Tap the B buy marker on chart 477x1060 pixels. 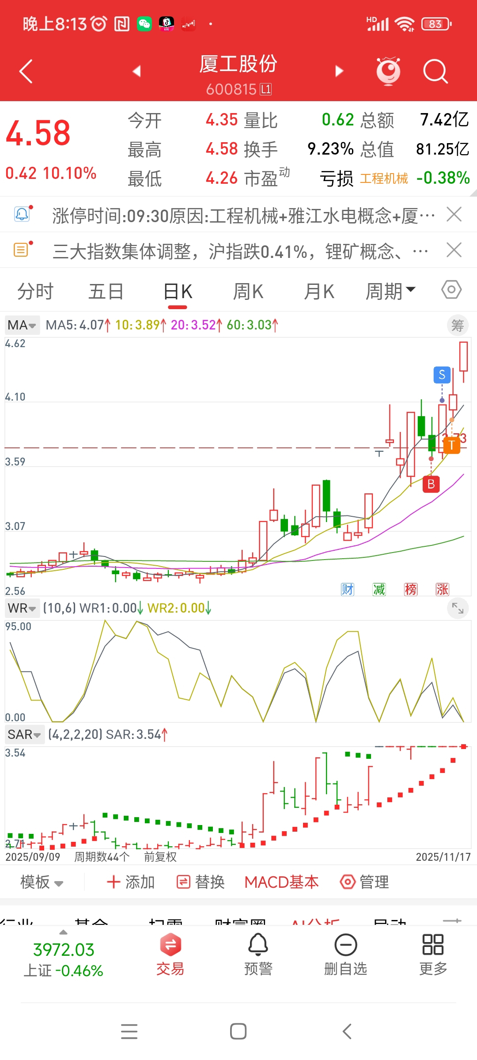click(431, 485)
